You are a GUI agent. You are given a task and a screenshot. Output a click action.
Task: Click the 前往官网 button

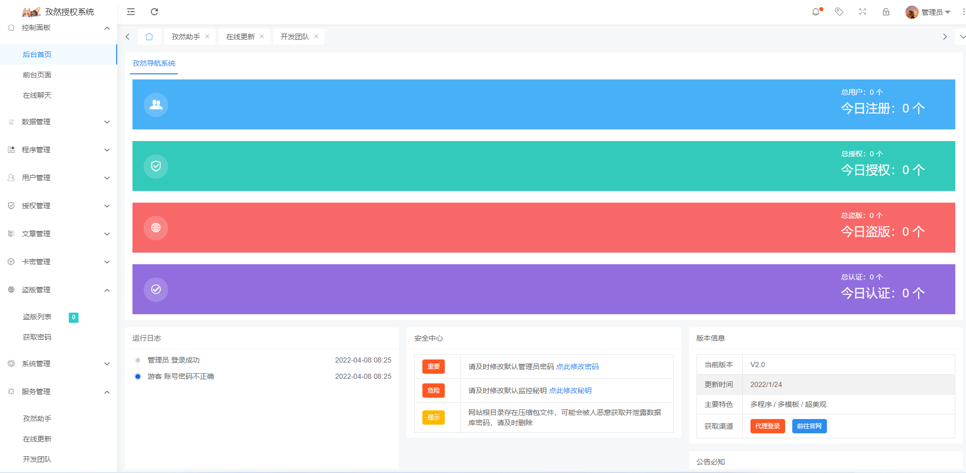(x=809, y=426)
